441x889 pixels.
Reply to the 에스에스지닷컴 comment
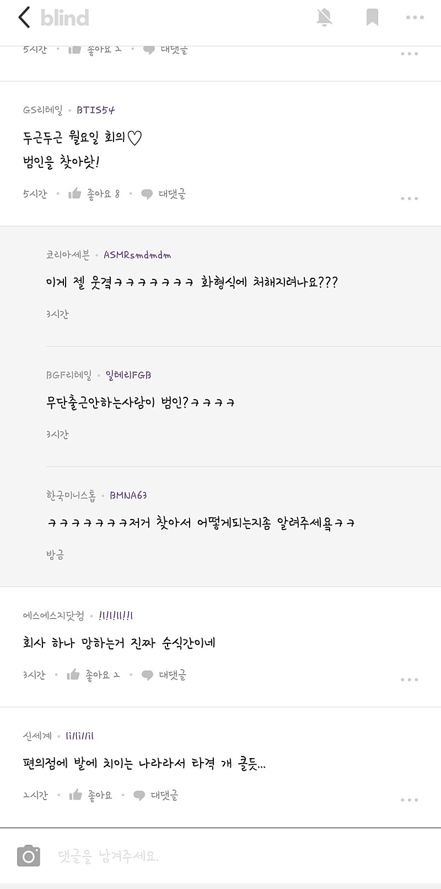pos(164,675)
